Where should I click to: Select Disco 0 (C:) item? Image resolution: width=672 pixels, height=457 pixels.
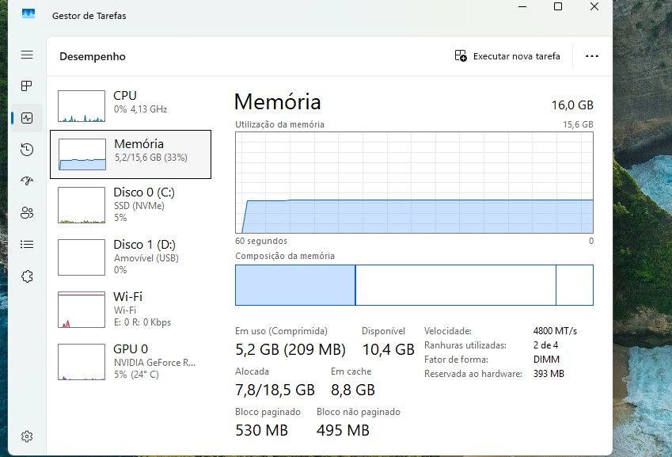tap(131, 204)
